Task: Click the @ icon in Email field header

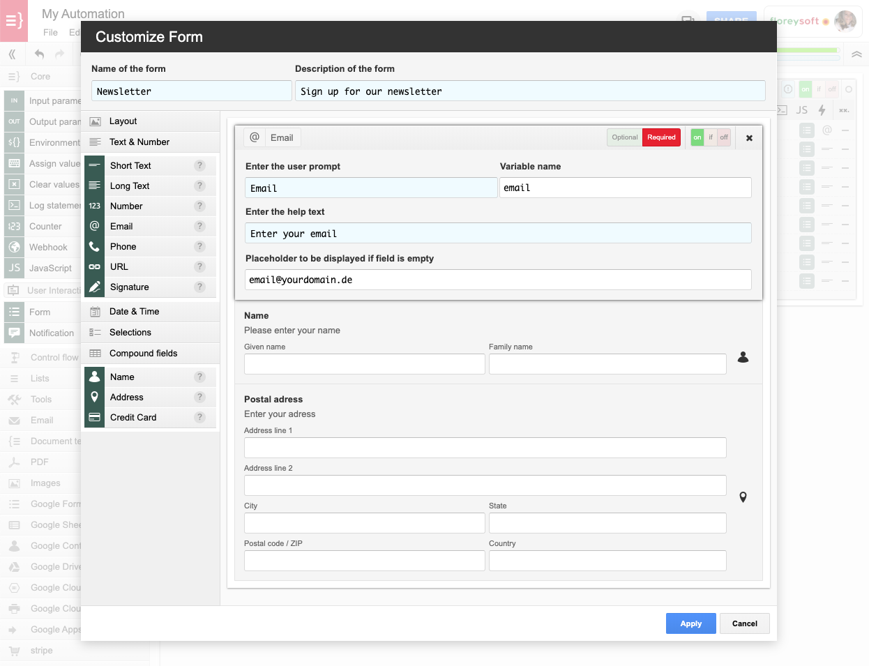Action: pos(255,137)
